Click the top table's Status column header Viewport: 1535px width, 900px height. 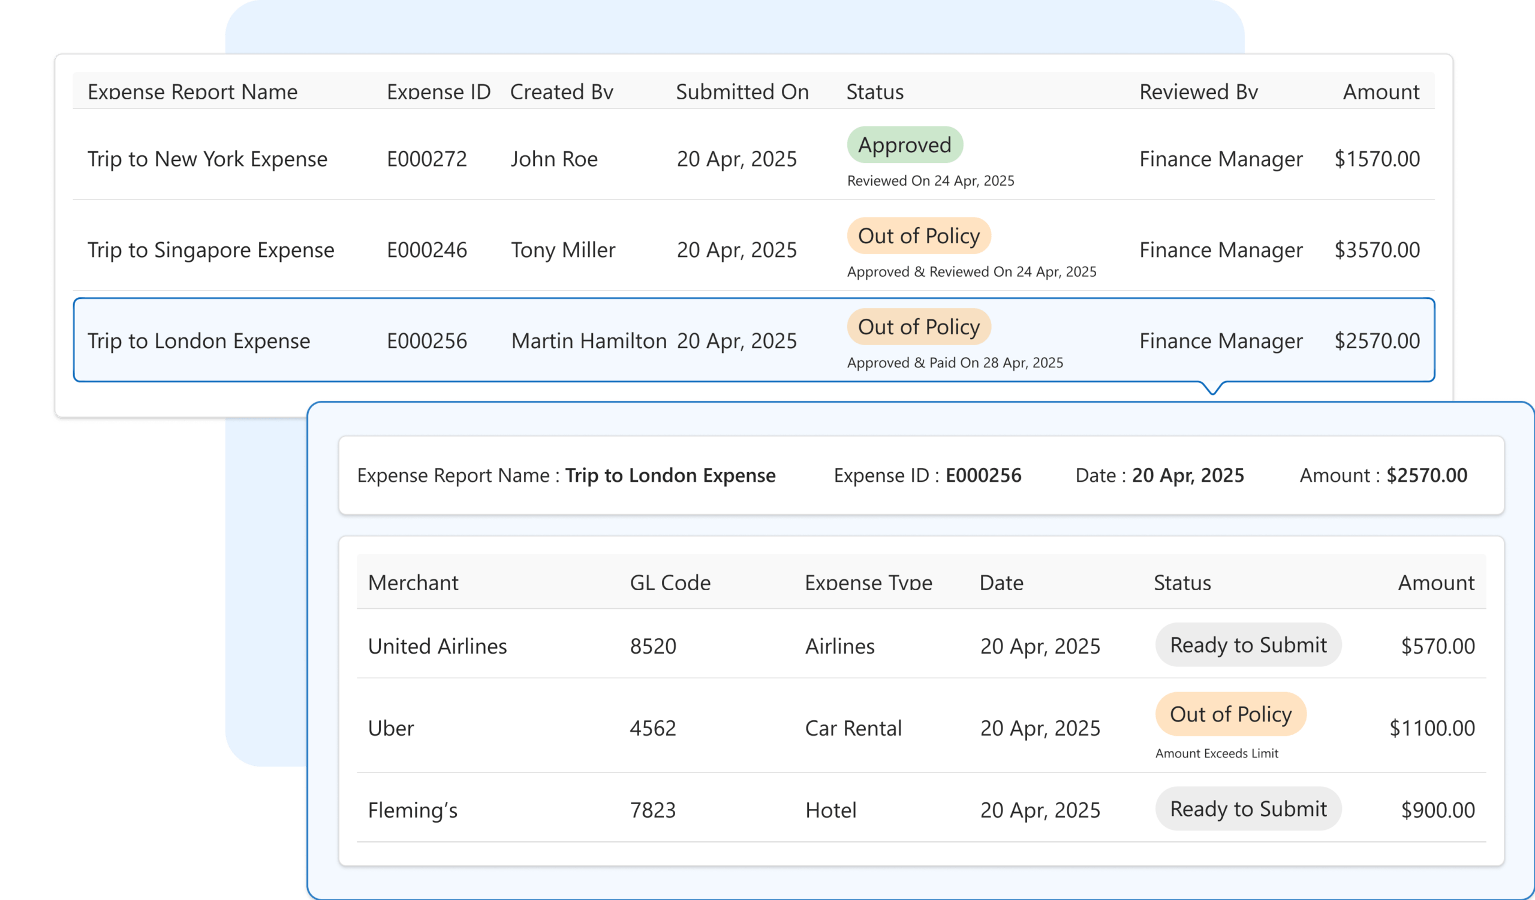point(874,92)
